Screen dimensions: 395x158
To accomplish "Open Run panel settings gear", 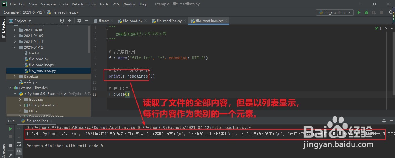I will point(384,121).
